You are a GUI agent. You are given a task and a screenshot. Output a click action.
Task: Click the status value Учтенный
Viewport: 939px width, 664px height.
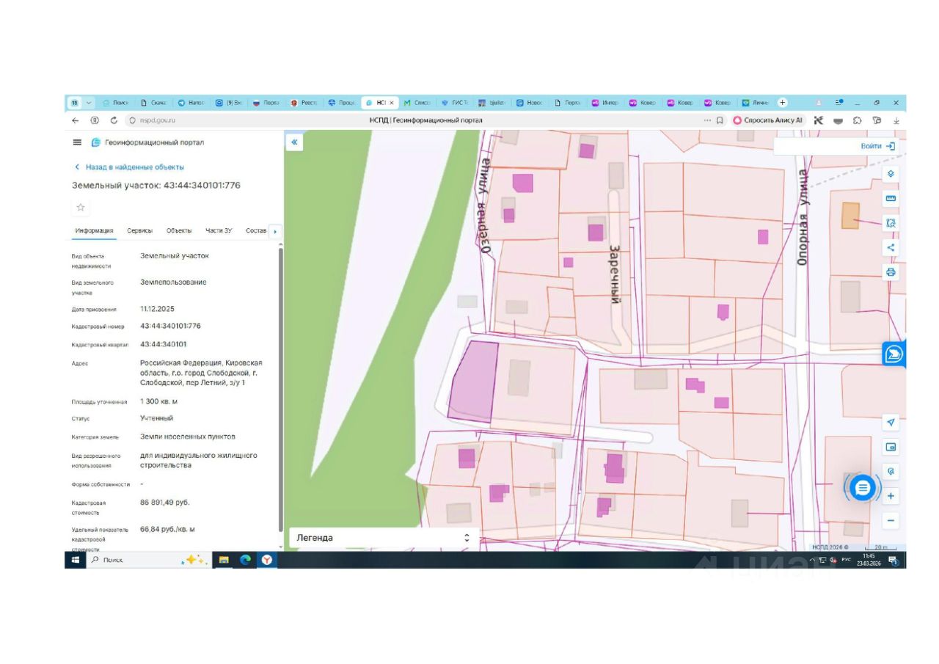click(157, 418)
